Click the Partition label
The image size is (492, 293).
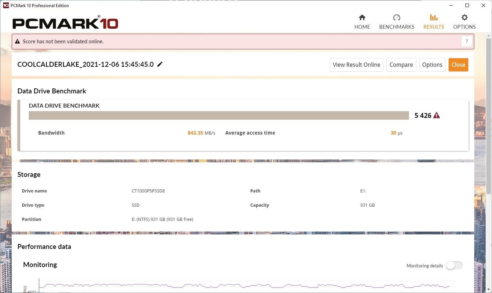[32, 219]
